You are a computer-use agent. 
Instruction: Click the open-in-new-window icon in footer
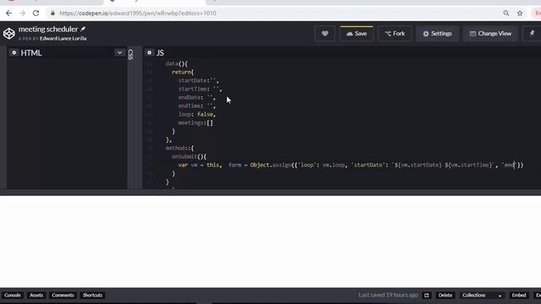tap(426, 295)
